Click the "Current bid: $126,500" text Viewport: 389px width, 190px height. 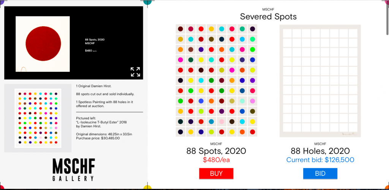point(321,160)
